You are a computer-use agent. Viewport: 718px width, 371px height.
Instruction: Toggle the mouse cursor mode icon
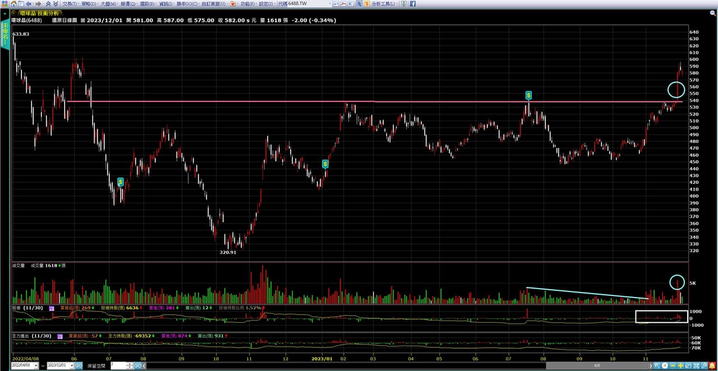(x=358, y=4)
